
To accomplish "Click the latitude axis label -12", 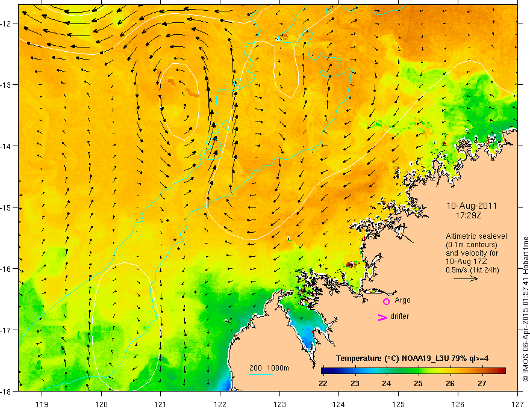I will click(7, 23).
